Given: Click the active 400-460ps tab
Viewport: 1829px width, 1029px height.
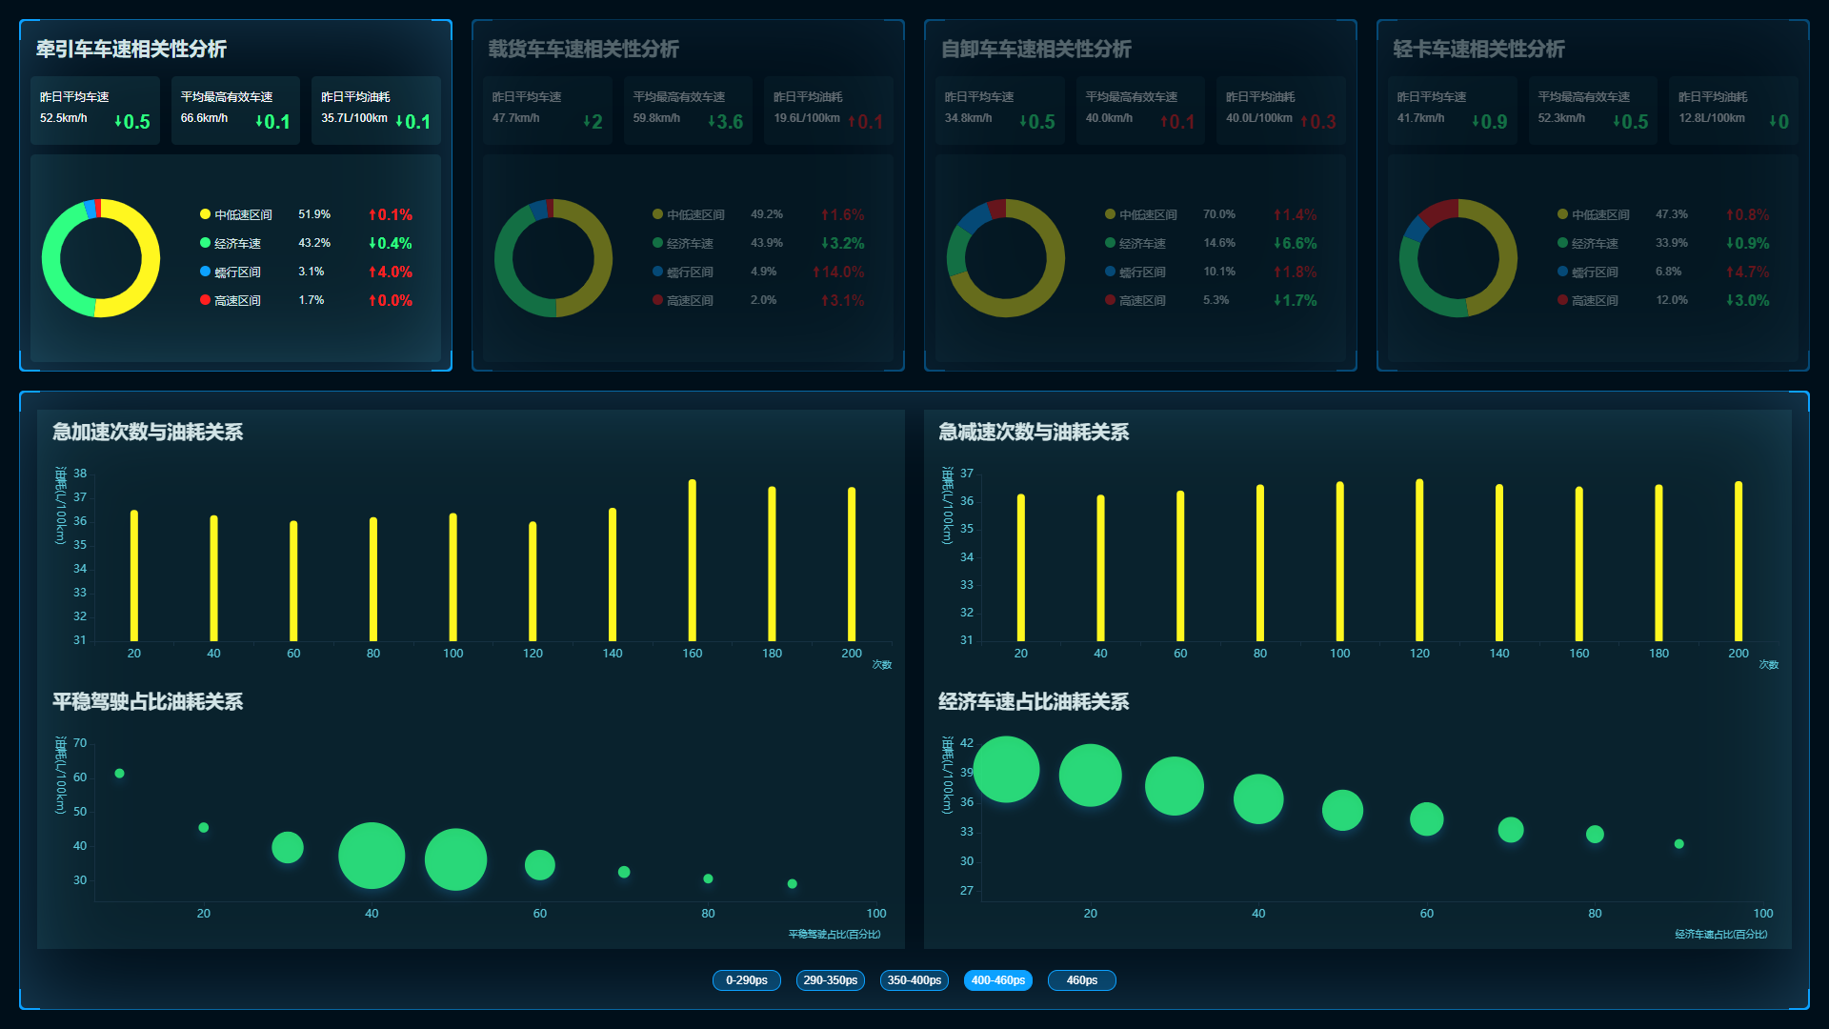Looking at the screenshot, I should (x=997, y=980).
